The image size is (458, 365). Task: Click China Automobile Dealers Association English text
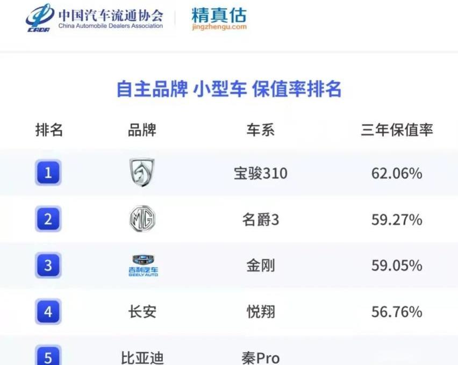click(x=111, y=26)
